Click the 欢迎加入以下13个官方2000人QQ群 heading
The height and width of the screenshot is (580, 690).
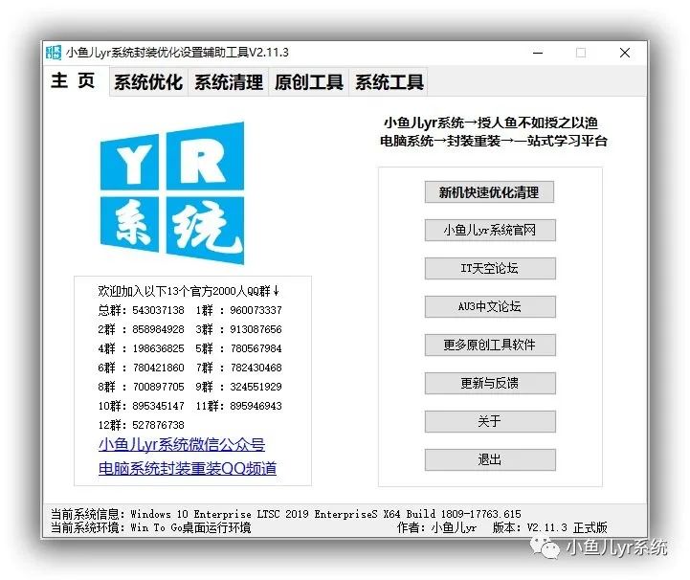coord(189,291)
